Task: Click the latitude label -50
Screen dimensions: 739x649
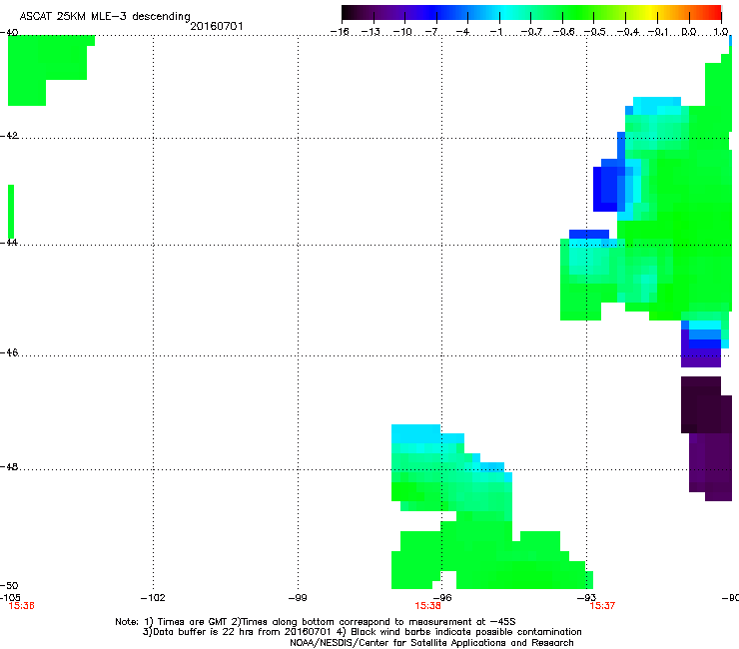Action: point(9,585)
